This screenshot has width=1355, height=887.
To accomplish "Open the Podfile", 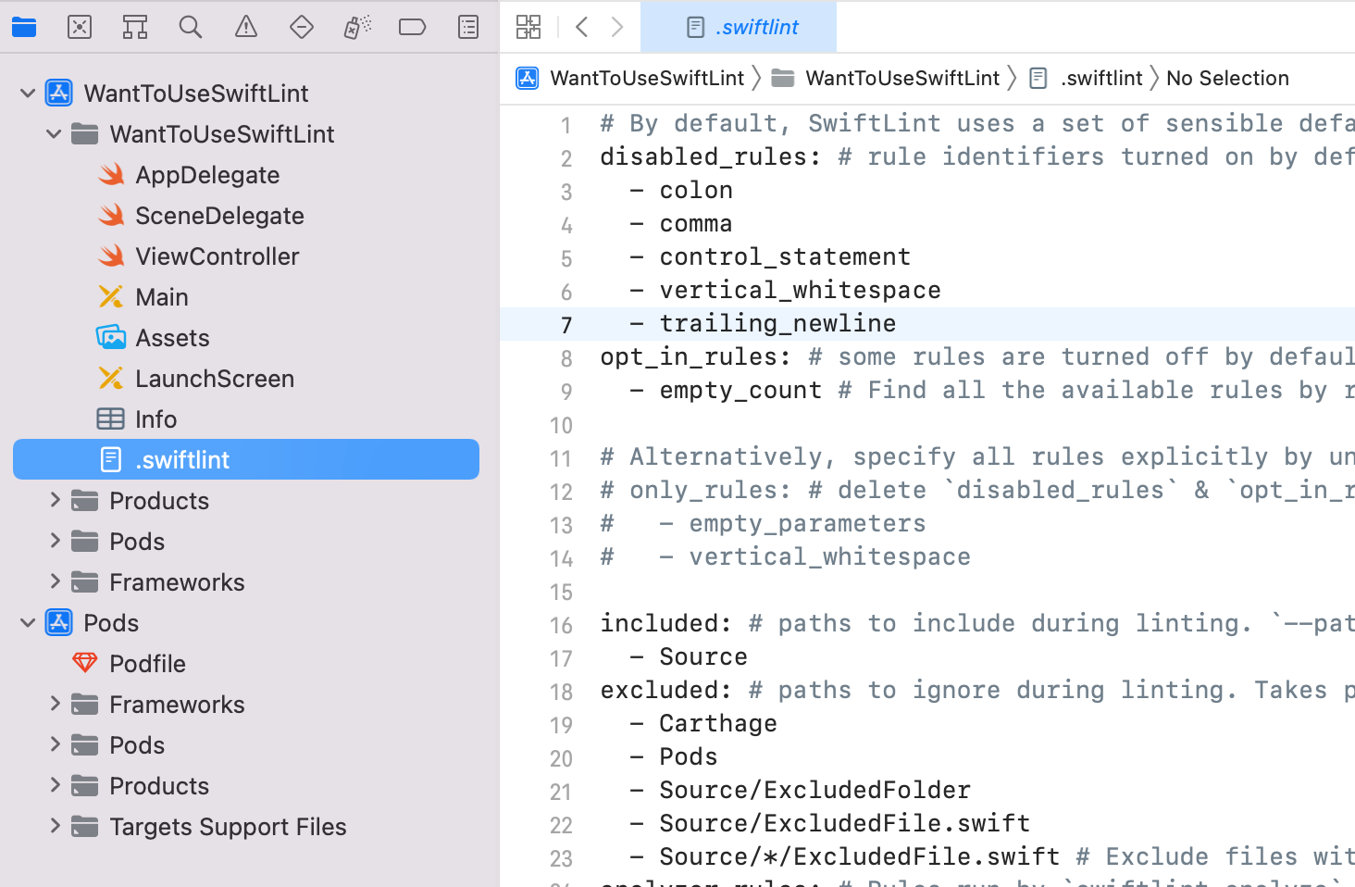I will [x=246, y=663].
